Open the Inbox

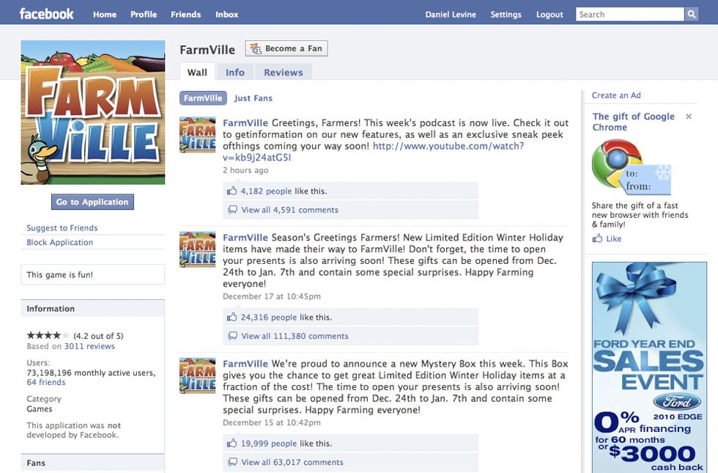[x=227, y=14]
